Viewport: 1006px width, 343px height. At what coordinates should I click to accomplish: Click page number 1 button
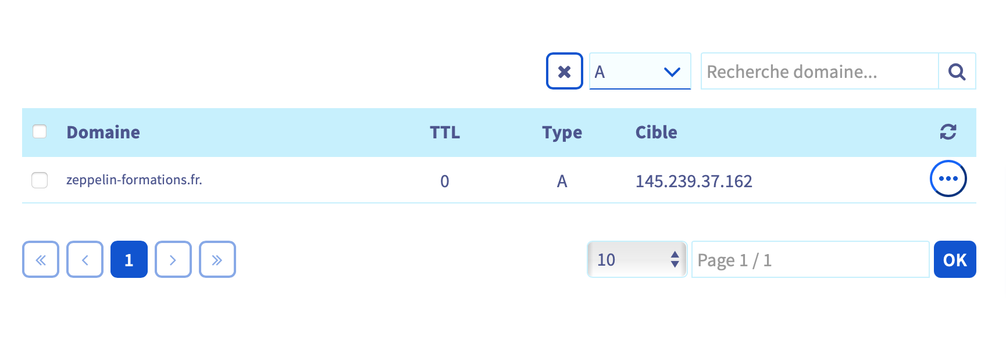click(129, 259)
